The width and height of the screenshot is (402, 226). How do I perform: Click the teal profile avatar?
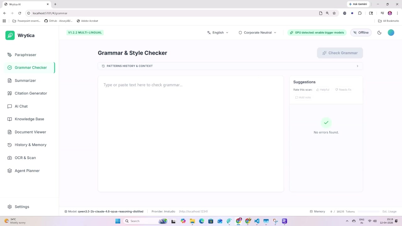coord(391,32)
